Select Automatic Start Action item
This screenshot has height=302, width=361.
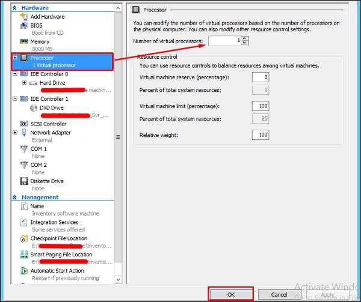click(x=57, y=271)
